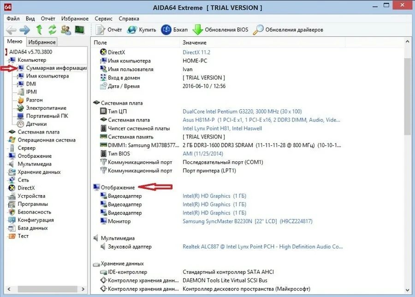The height and width of the screenshot is (297, 415).
Task: Click the green monitor diagnostics toolbar icon
Action: pos(79,30)
